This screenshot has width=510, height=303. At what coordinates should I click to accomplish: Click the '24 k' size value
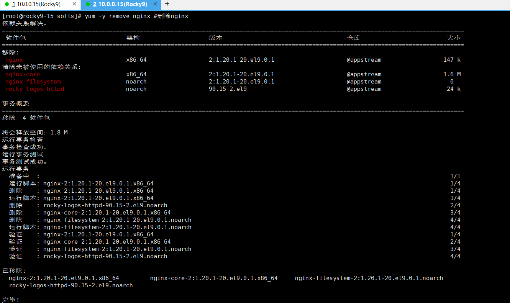454,89
